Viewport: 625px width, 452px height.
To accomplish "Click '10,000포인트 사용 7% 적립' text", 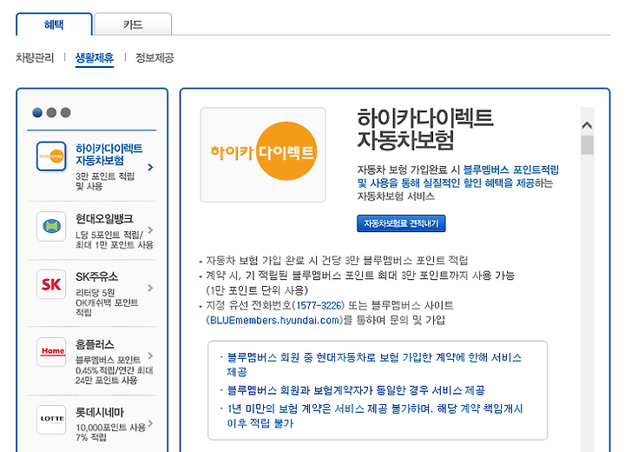I will (x=111, y=432).
